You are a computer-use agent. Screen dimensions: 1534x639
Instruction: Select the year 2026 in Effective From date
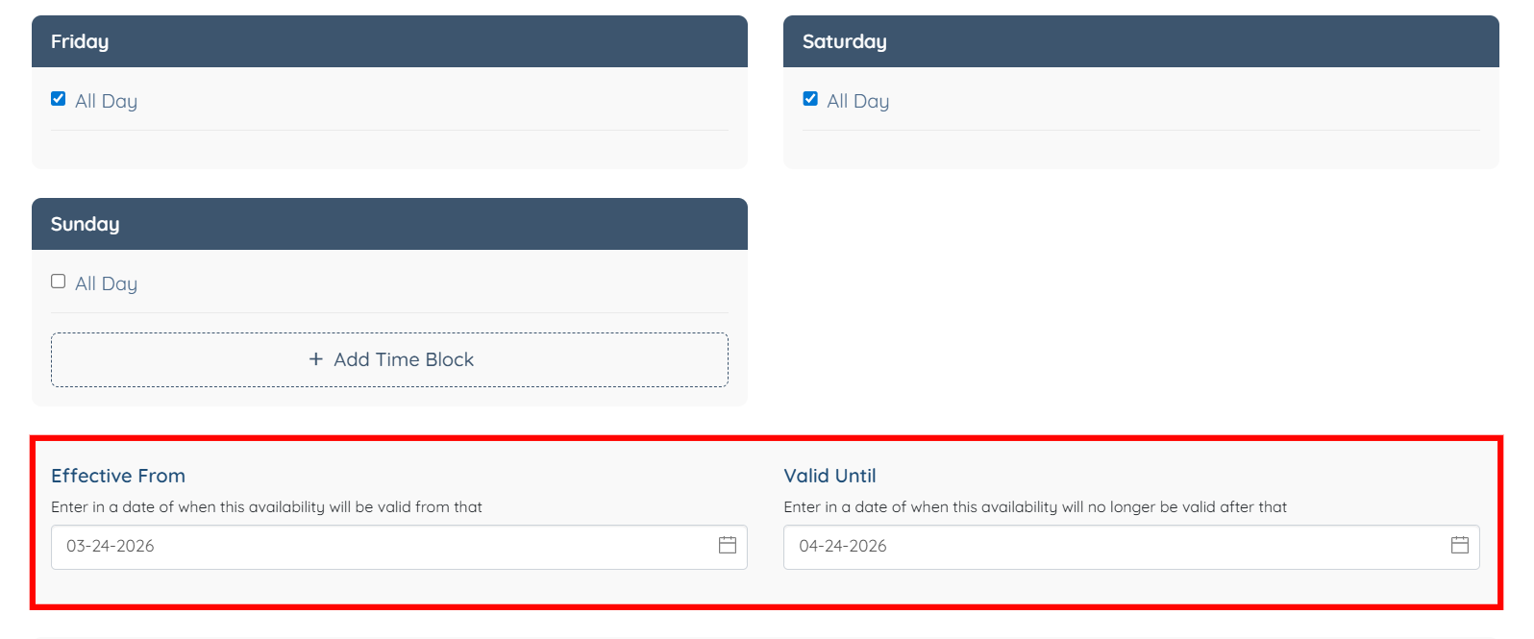(x=136, y=546)
